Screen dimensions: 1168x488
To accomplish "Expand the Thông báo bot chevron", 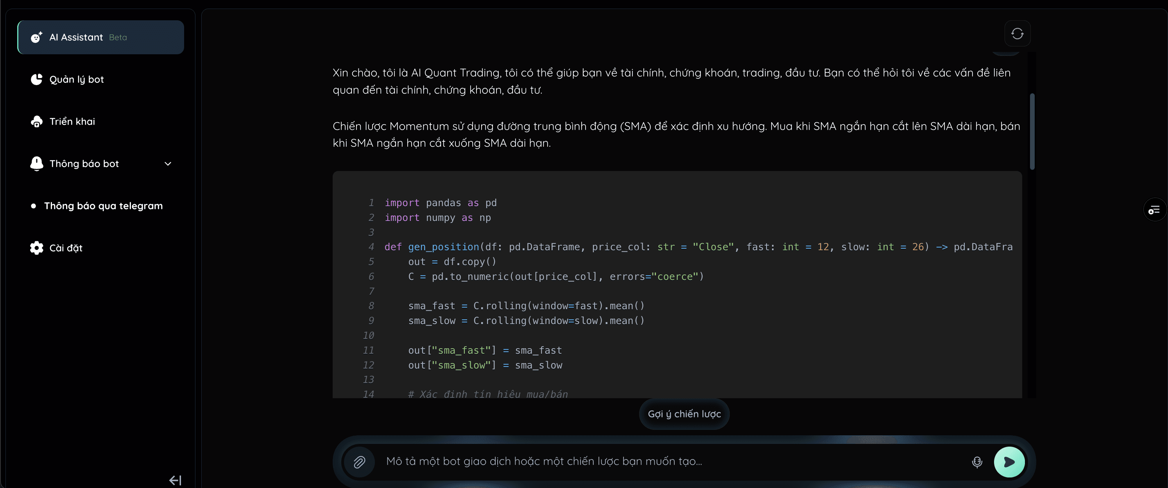I will point(168,164).
